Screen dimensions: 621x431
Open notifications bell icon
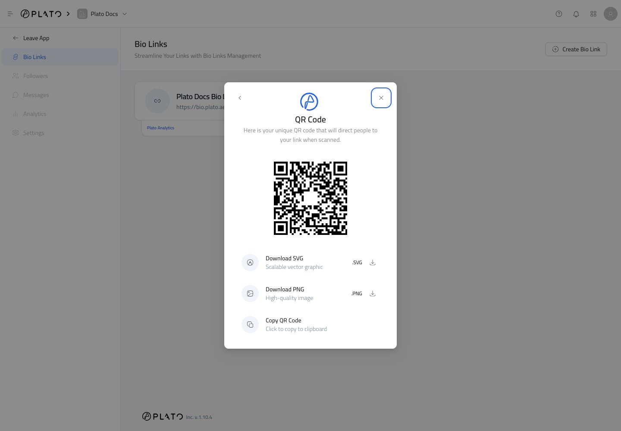(576, 14)
